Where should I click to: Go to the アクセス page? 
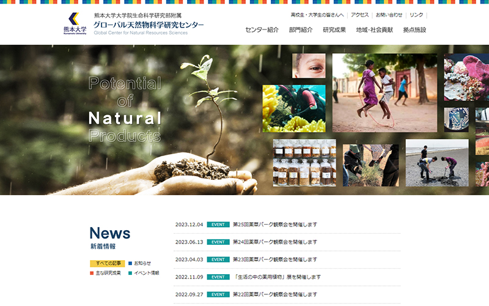359,15
